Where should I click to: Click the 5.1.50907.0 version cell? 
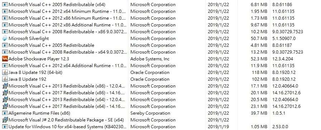[x=284, y=38]
